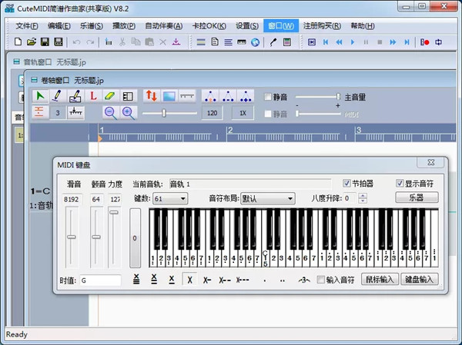Open the 音符布局 默认 dropdown

268,199
